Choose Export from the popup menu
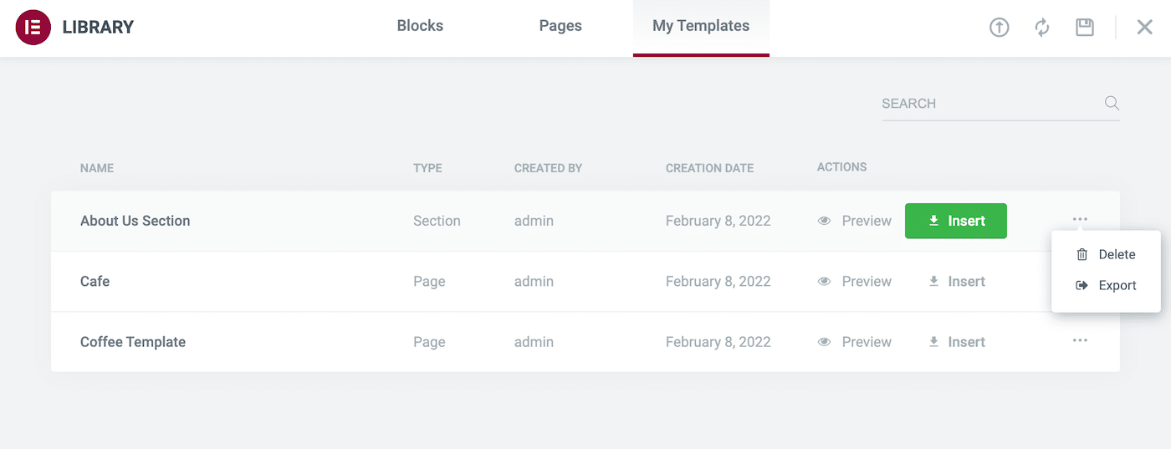This screenshot has height=449, width=1171. 1117,285
